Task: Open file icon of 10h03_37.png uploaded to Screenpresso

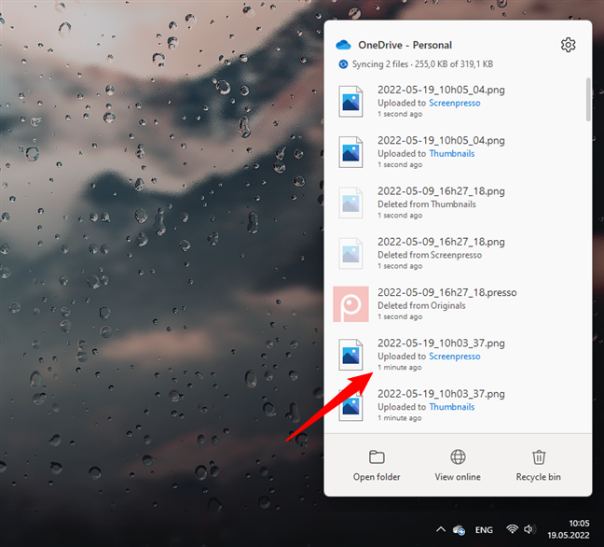Action: (x=350, y=355)
